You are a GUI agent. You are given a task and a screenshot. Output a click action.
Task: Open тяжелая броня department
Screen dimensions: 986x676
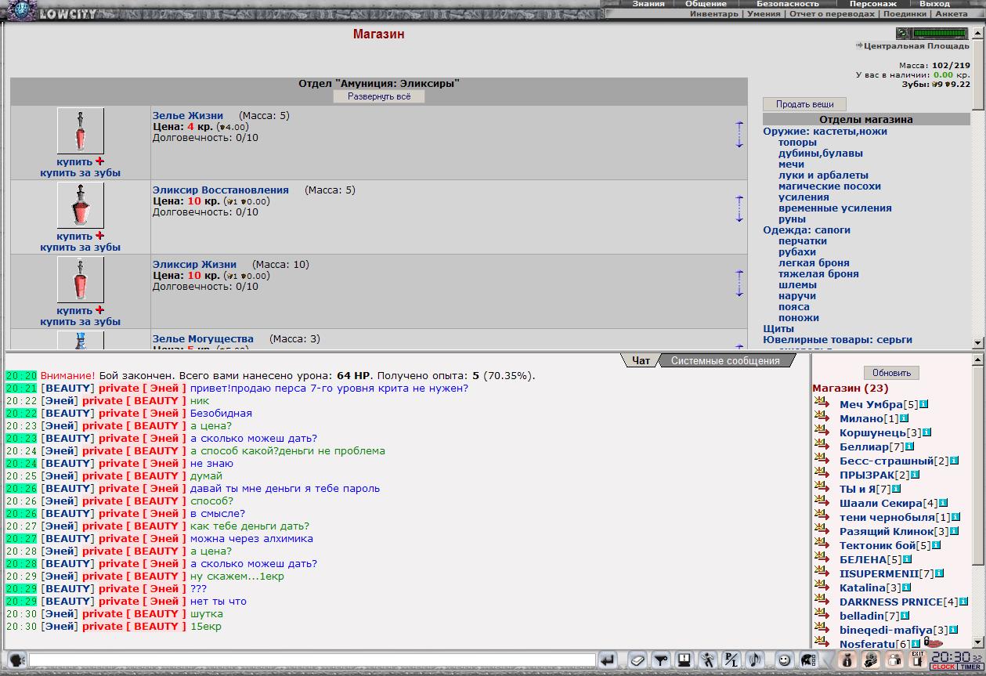[x=818, y=274]
